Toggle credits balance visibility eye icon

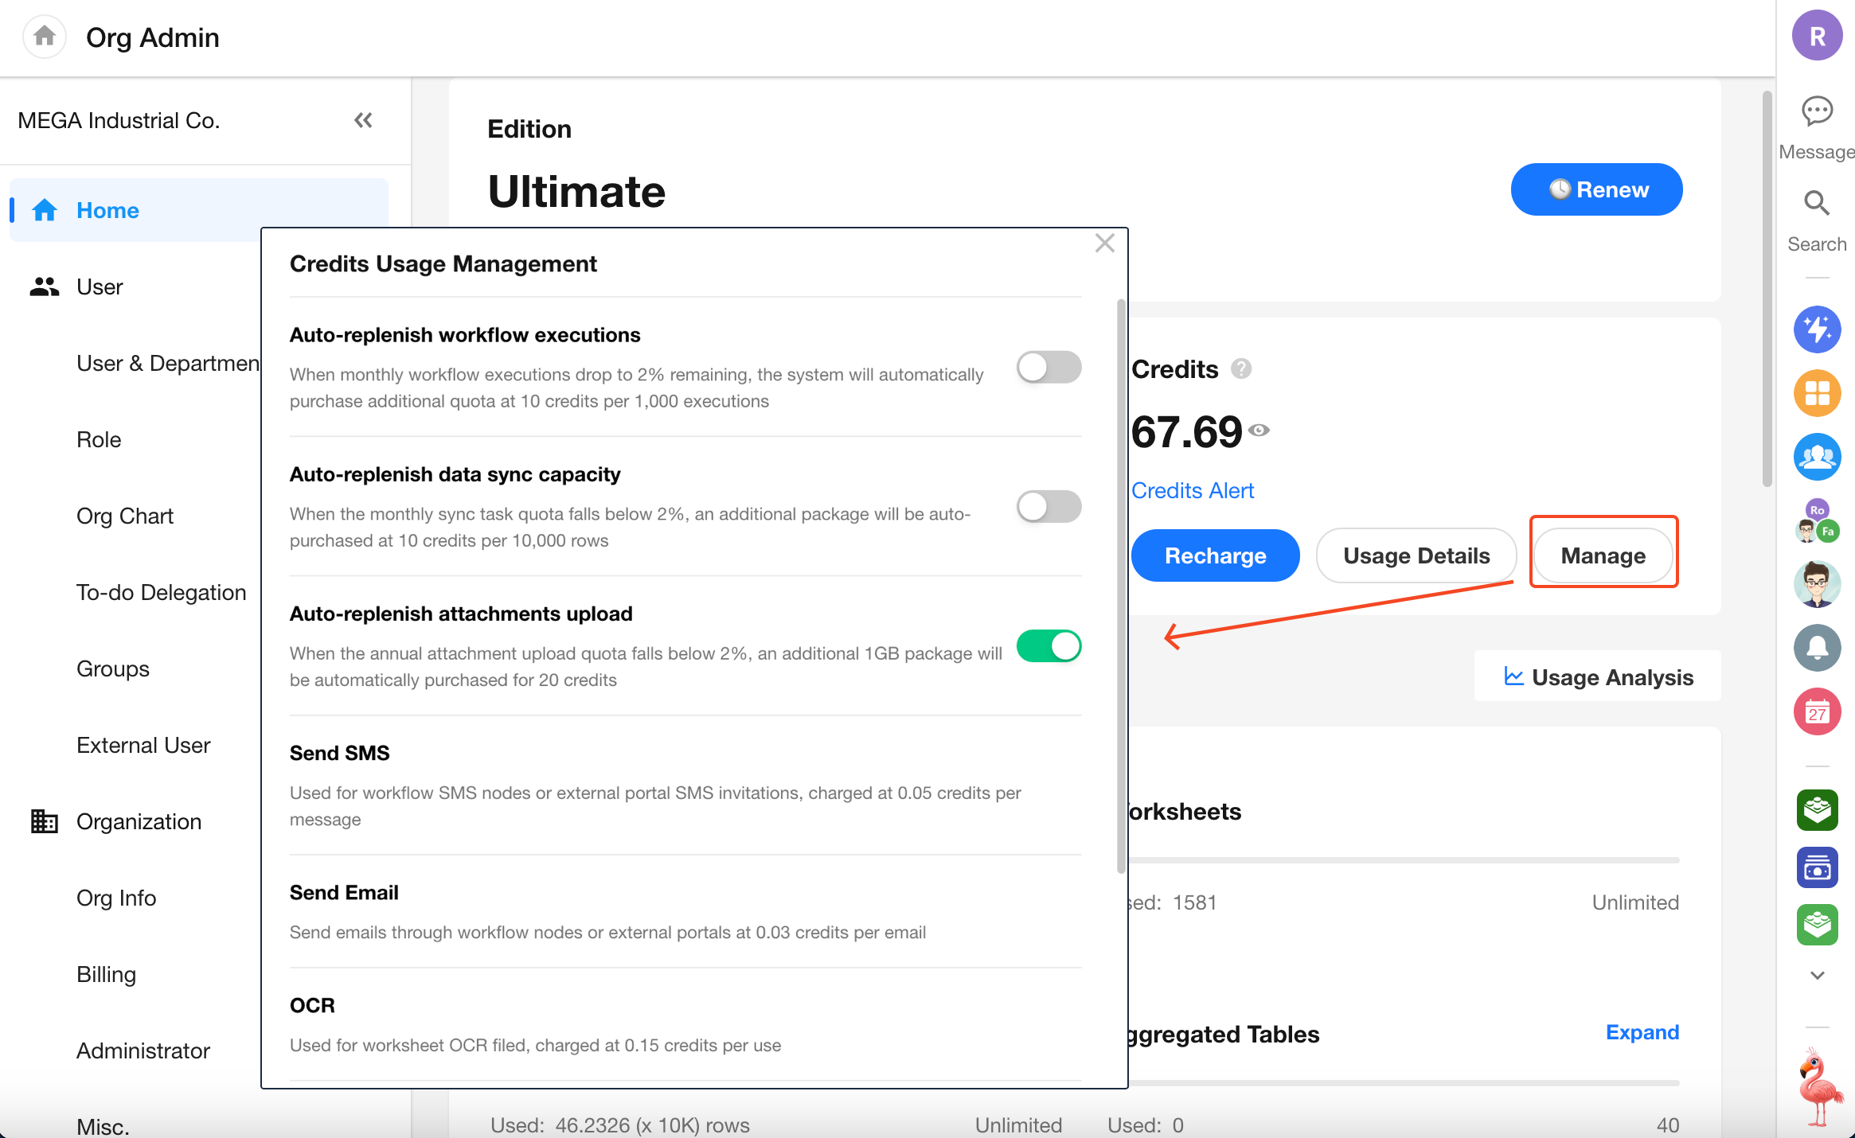pos(1259,431)
